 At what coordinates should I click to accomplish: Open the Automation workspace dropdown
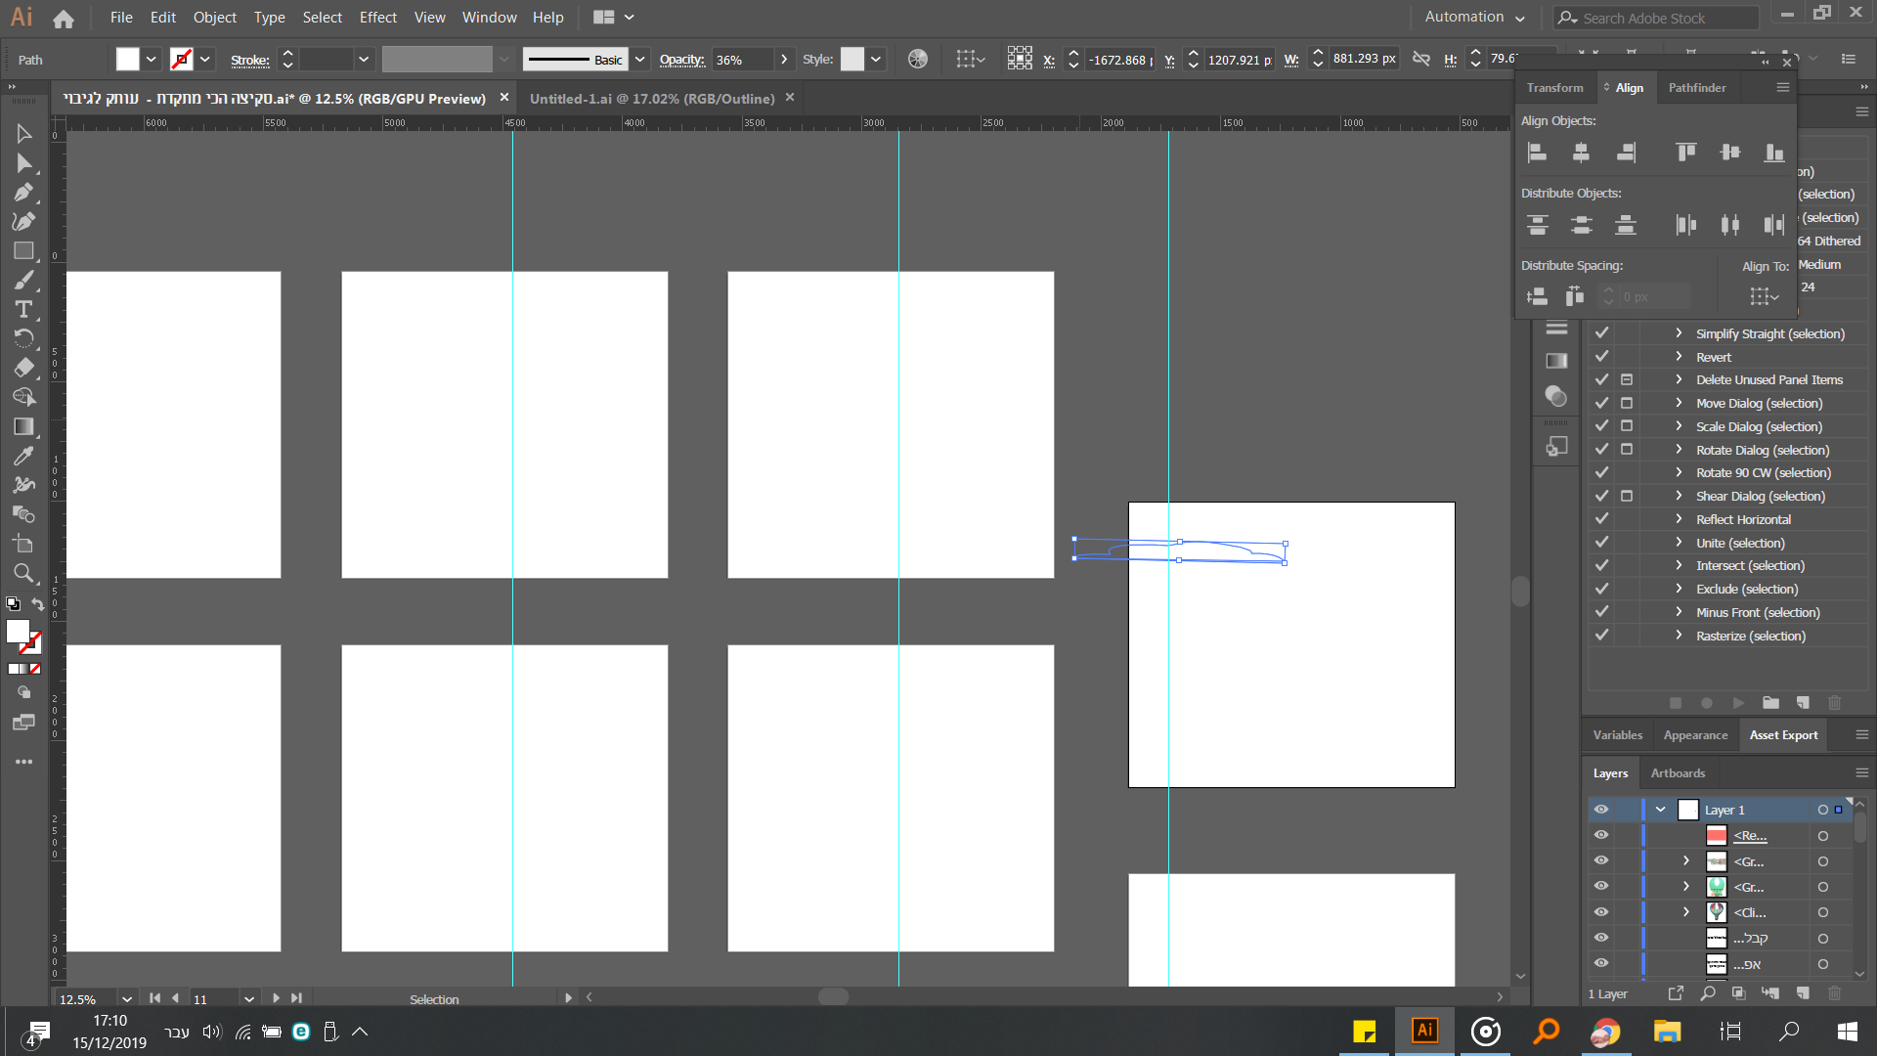(1474, 17)
